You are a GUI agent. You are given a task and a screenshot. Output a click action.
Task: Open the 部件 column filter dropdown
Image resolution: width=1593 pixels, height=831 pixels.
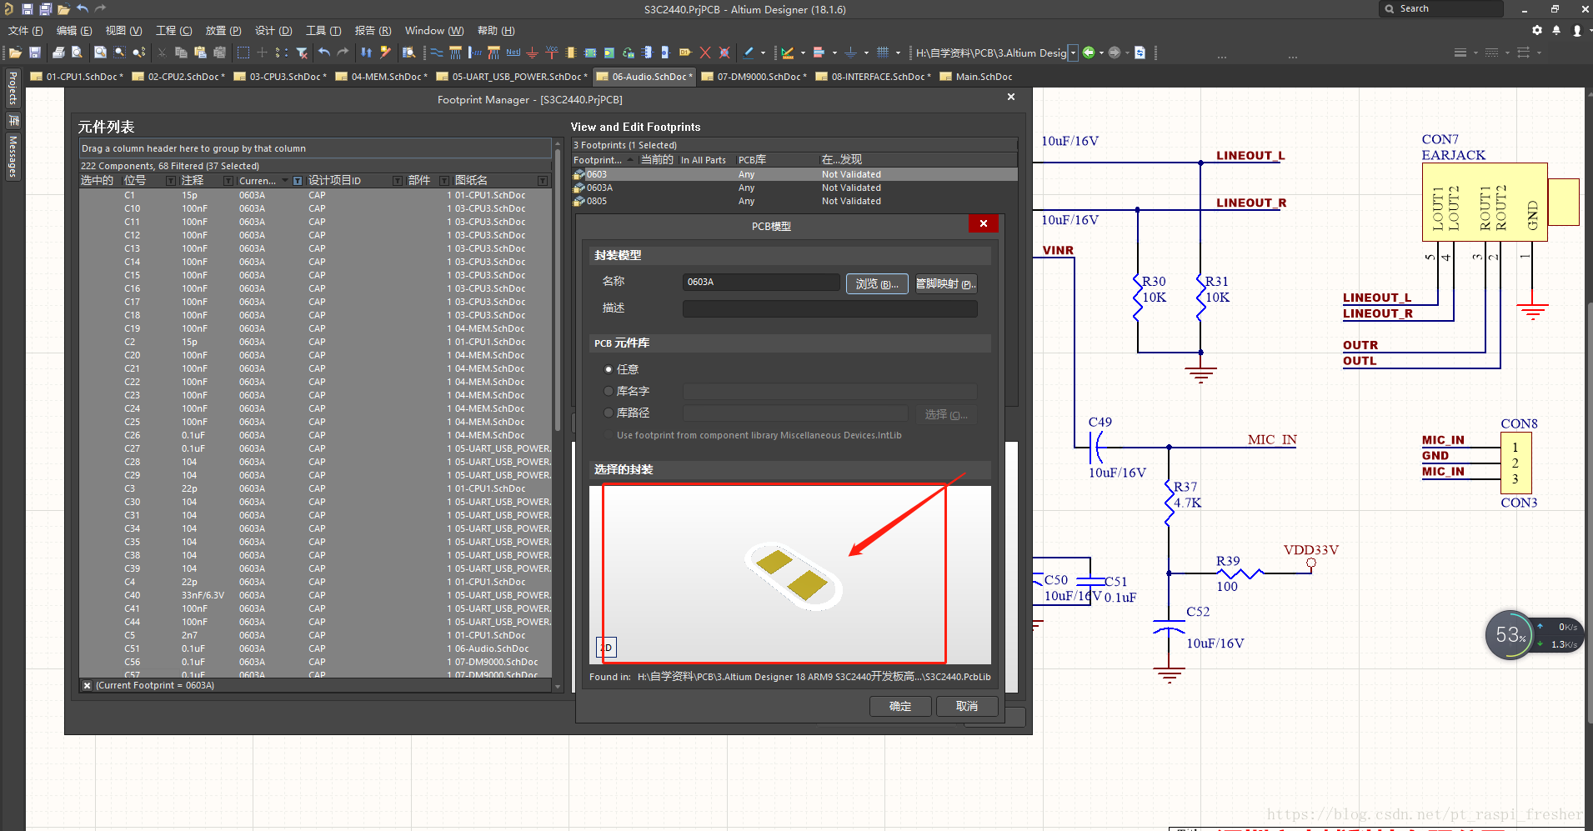pos(444,181)
